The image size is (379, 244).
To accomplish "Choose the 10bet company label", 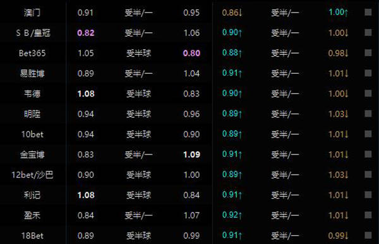I will click(x=32, y=134).
